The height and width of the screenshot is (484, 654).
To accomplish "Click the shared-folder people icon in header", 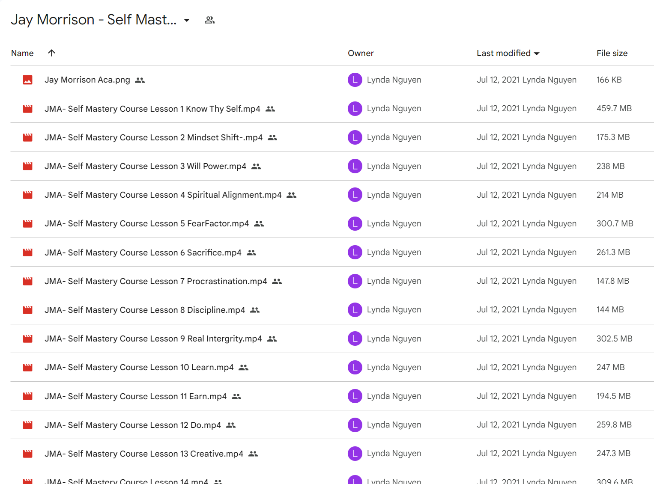I will 209,20.
